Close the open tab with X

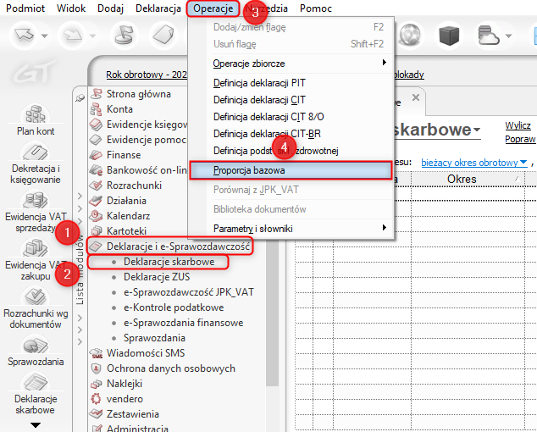tap(416, 97)
